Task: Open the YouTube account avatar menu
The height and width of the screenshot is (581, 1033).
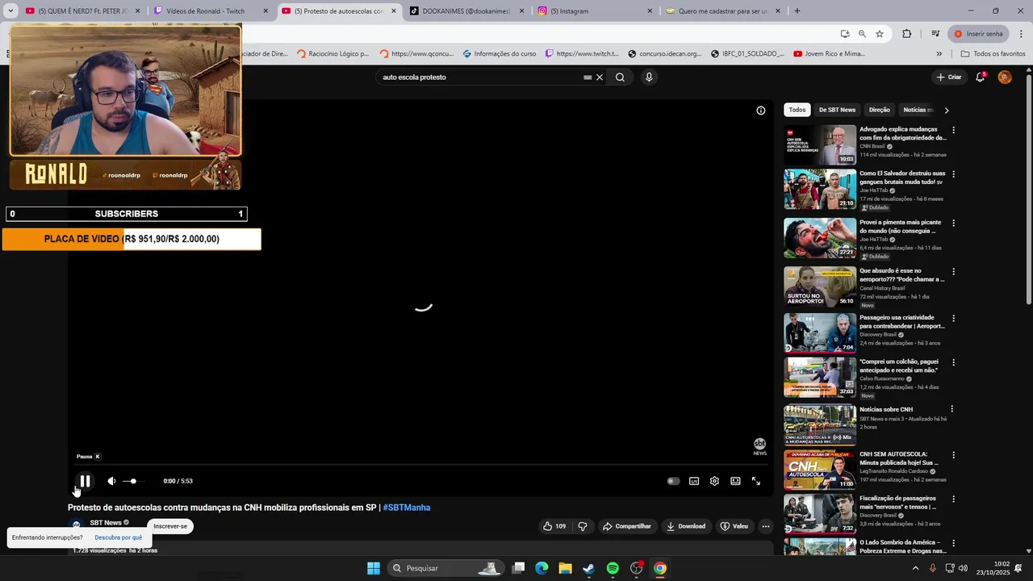Action: click(1005, 77)
